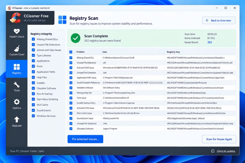The width and height of the screenshot is (245, 163).
Task: Select the .bak data cell
Action: [105, 73]
